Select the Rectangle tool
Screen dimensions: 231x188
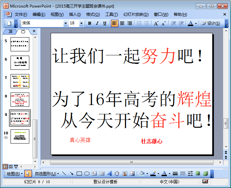(79, 174)
